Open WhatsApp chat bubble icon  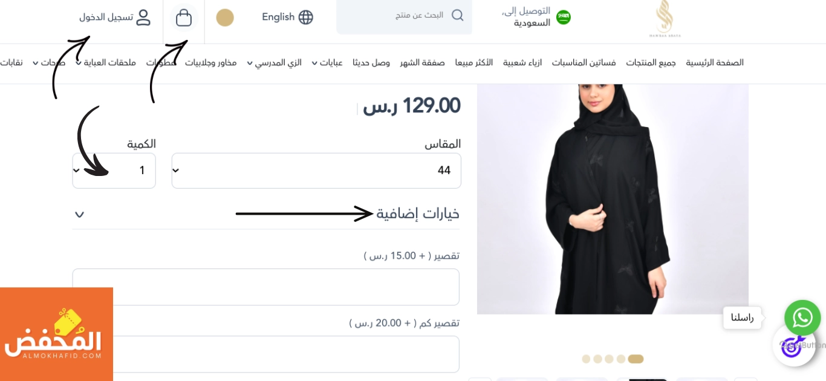pos(802,317)
